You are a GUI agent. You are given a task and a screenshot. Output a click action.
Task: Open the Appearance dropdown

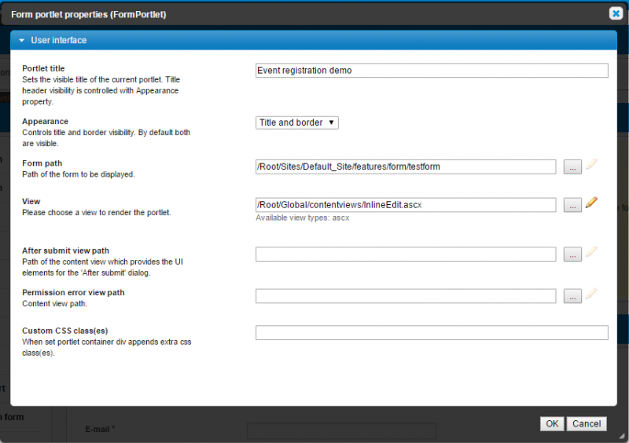(297, 123)
